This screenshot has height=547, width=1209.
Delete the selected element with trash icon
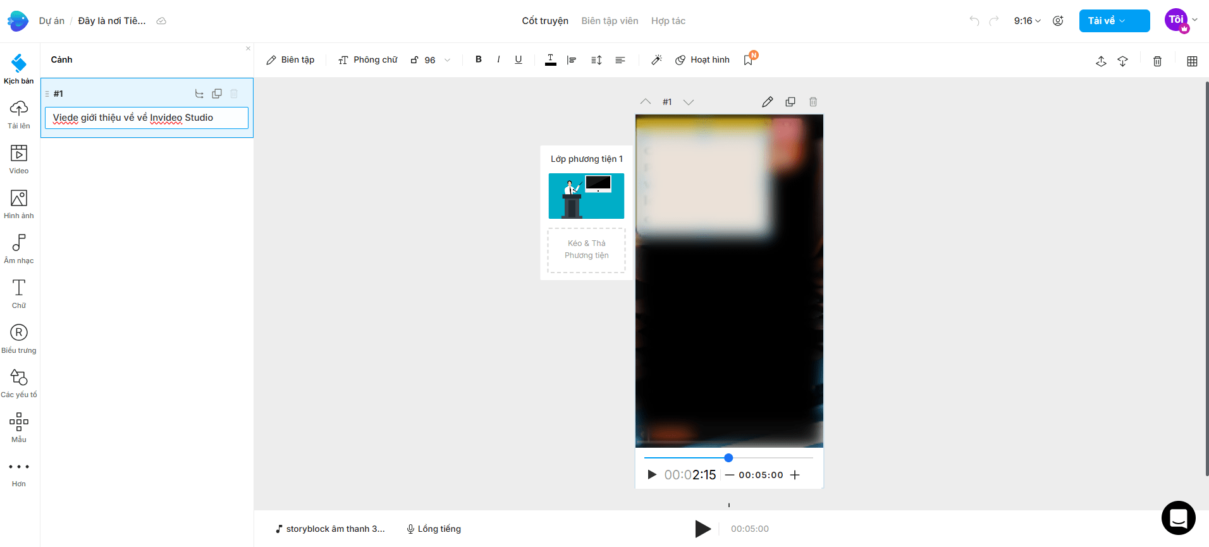[x=1157, y=61]
